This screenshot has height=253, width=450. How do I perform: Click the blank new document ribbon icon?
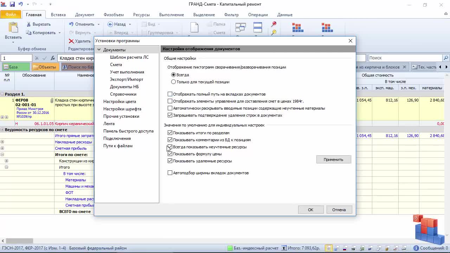[x=194, y=27]
